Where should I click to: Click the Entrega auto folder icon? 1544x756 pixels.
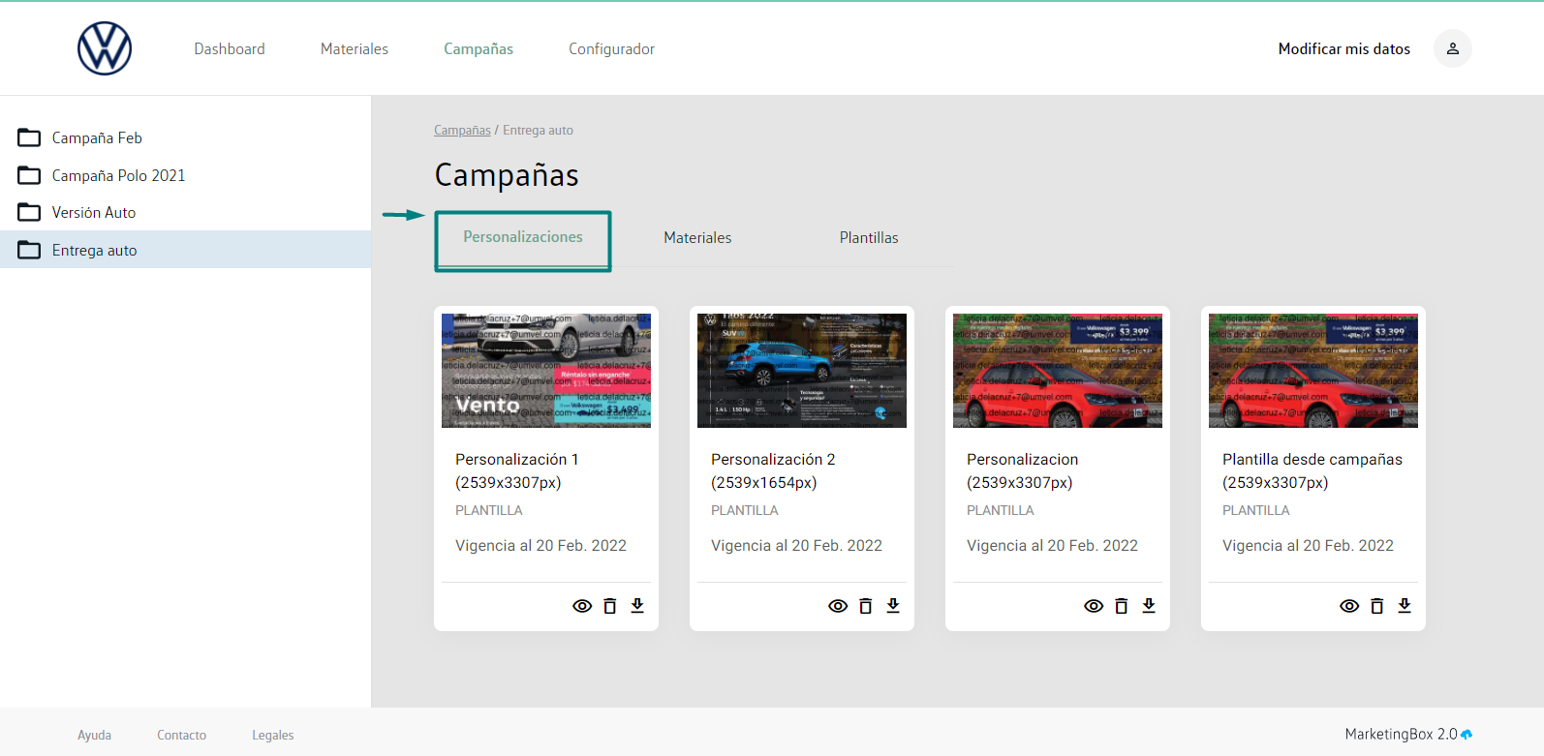coord(29,250)
